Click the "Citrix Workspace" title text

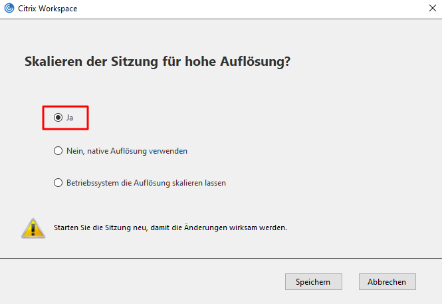(48, 9)
